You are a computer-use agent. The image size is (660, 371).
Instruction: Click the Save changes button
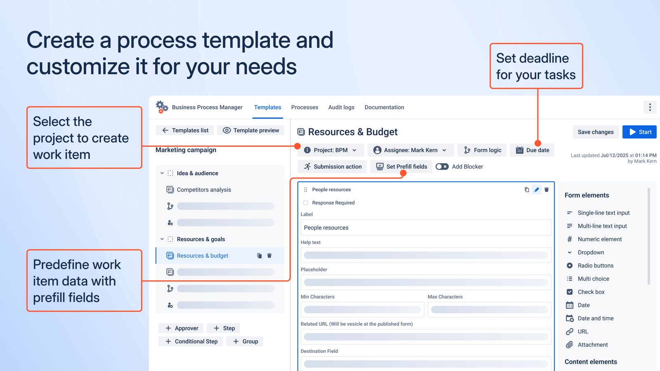tap(596, 132)
